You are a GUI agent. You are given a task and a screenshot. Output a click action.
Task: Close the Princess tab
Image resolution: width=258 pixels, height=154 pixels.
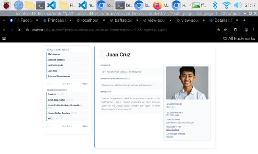71,20
